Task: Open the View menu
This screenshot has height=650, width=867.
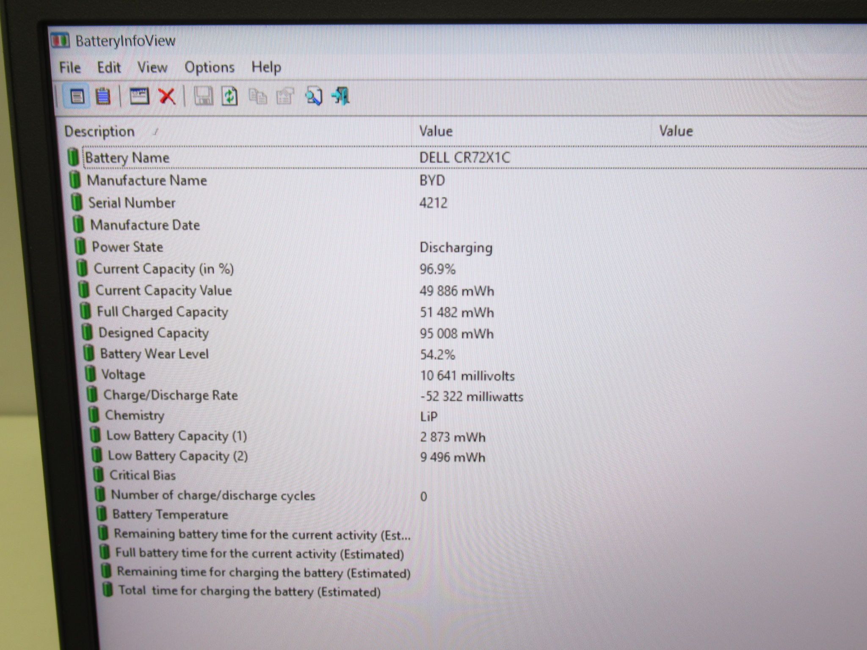Action: (x=152, y=68)
